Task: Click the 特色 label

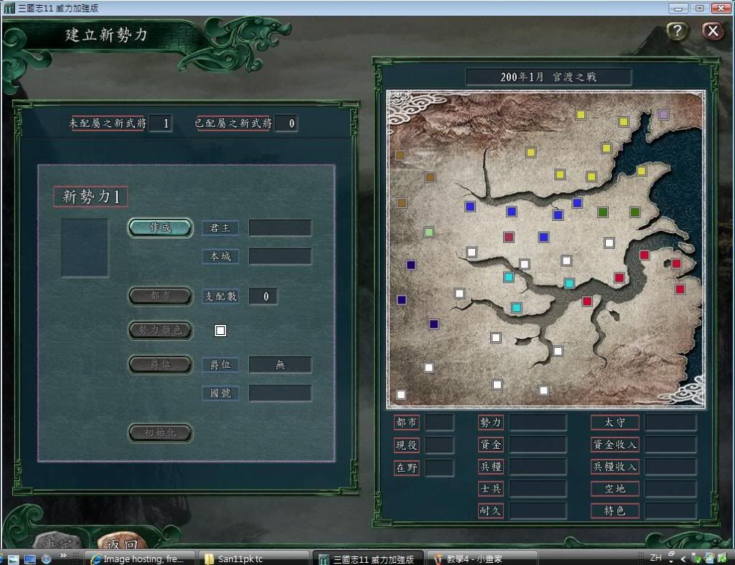Action: (x=615, y=511)
